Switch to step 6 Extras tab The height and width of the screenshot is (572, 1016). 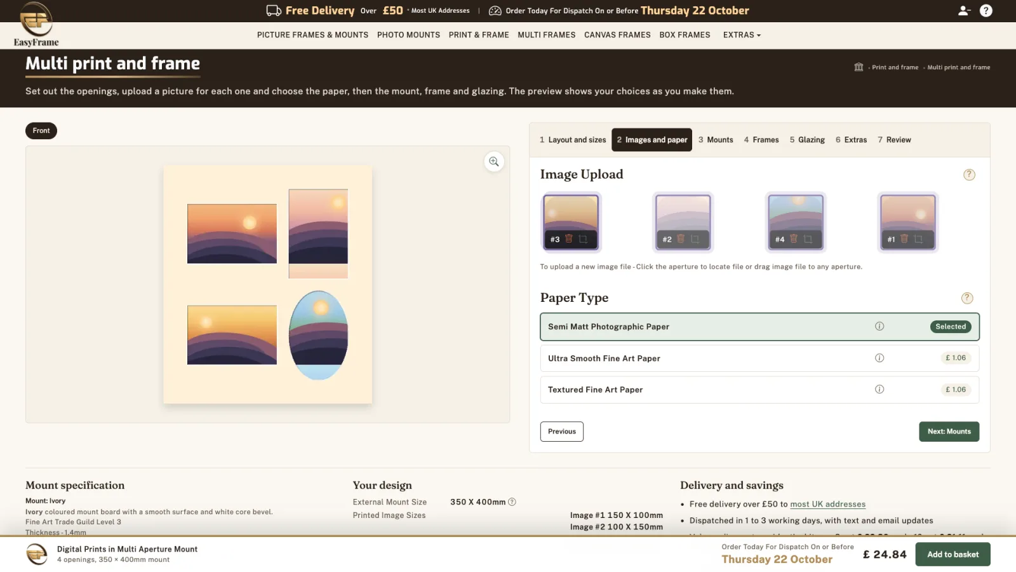(x=851, y=140)
